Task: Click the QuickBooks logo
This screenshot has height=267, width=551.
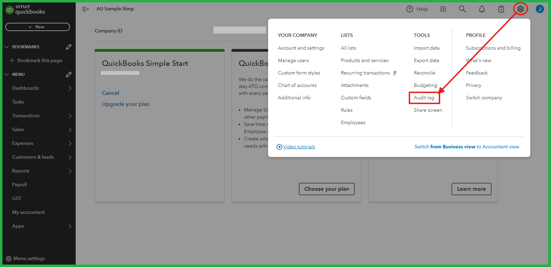Action: coord(25,10)
